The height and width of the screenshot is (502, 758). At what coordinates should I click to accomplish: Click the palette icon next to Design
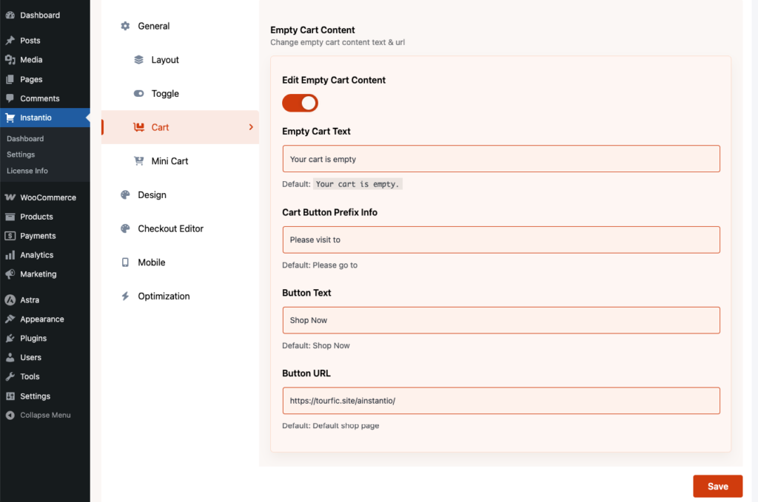click(x=125, y=195)
